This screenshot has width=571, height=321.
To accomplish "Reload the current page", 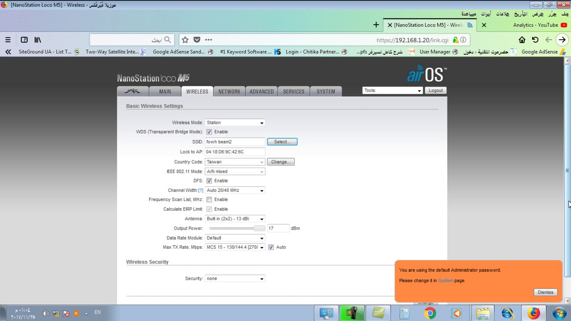I will 535,40.
